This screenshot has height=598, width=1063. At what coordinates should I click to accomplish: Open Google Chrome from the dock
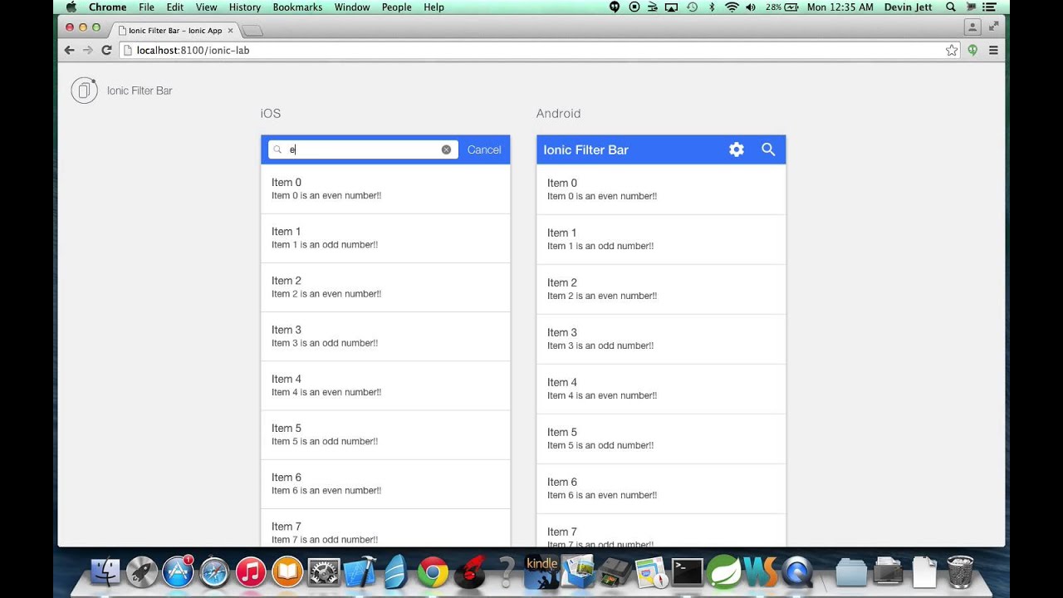(433, 571)
